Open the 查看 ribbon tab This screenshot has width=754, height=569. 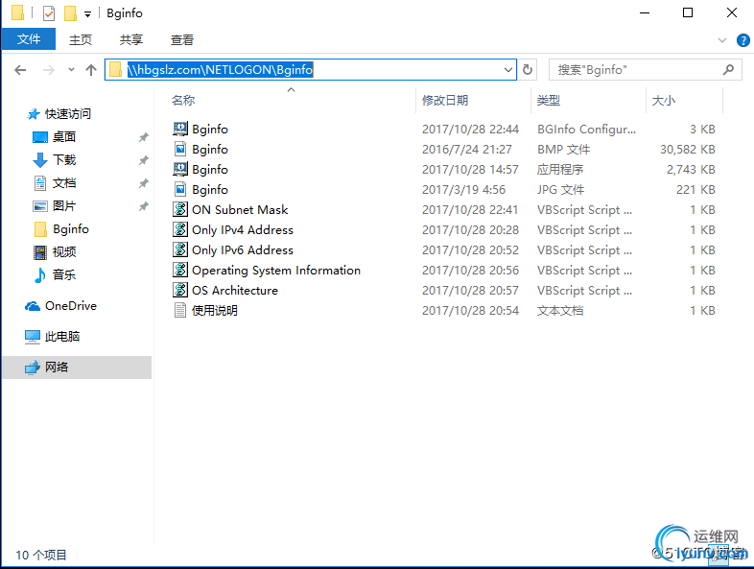coord(182,39)
